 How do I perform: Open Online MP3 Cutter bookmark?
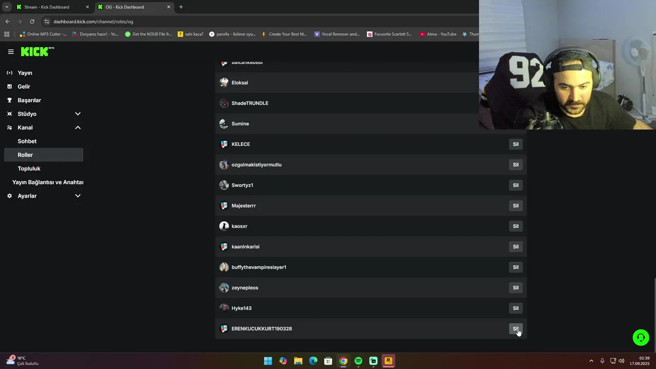point(43,34)
